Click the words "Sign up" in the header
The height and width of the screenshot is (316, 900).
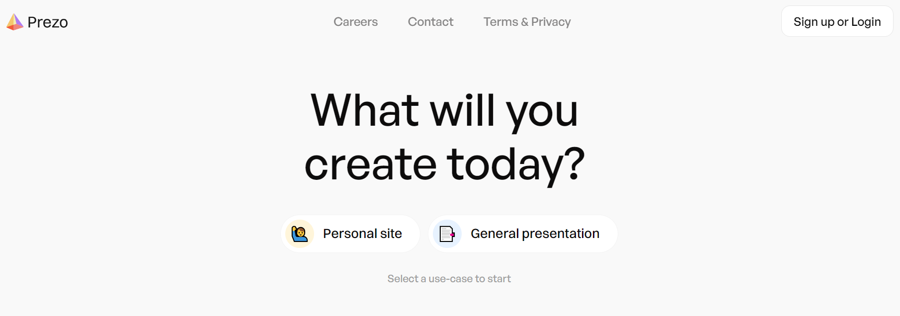click(x=814, y=22)
